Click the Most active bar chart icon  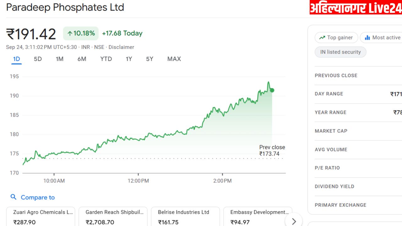point(367,38)
